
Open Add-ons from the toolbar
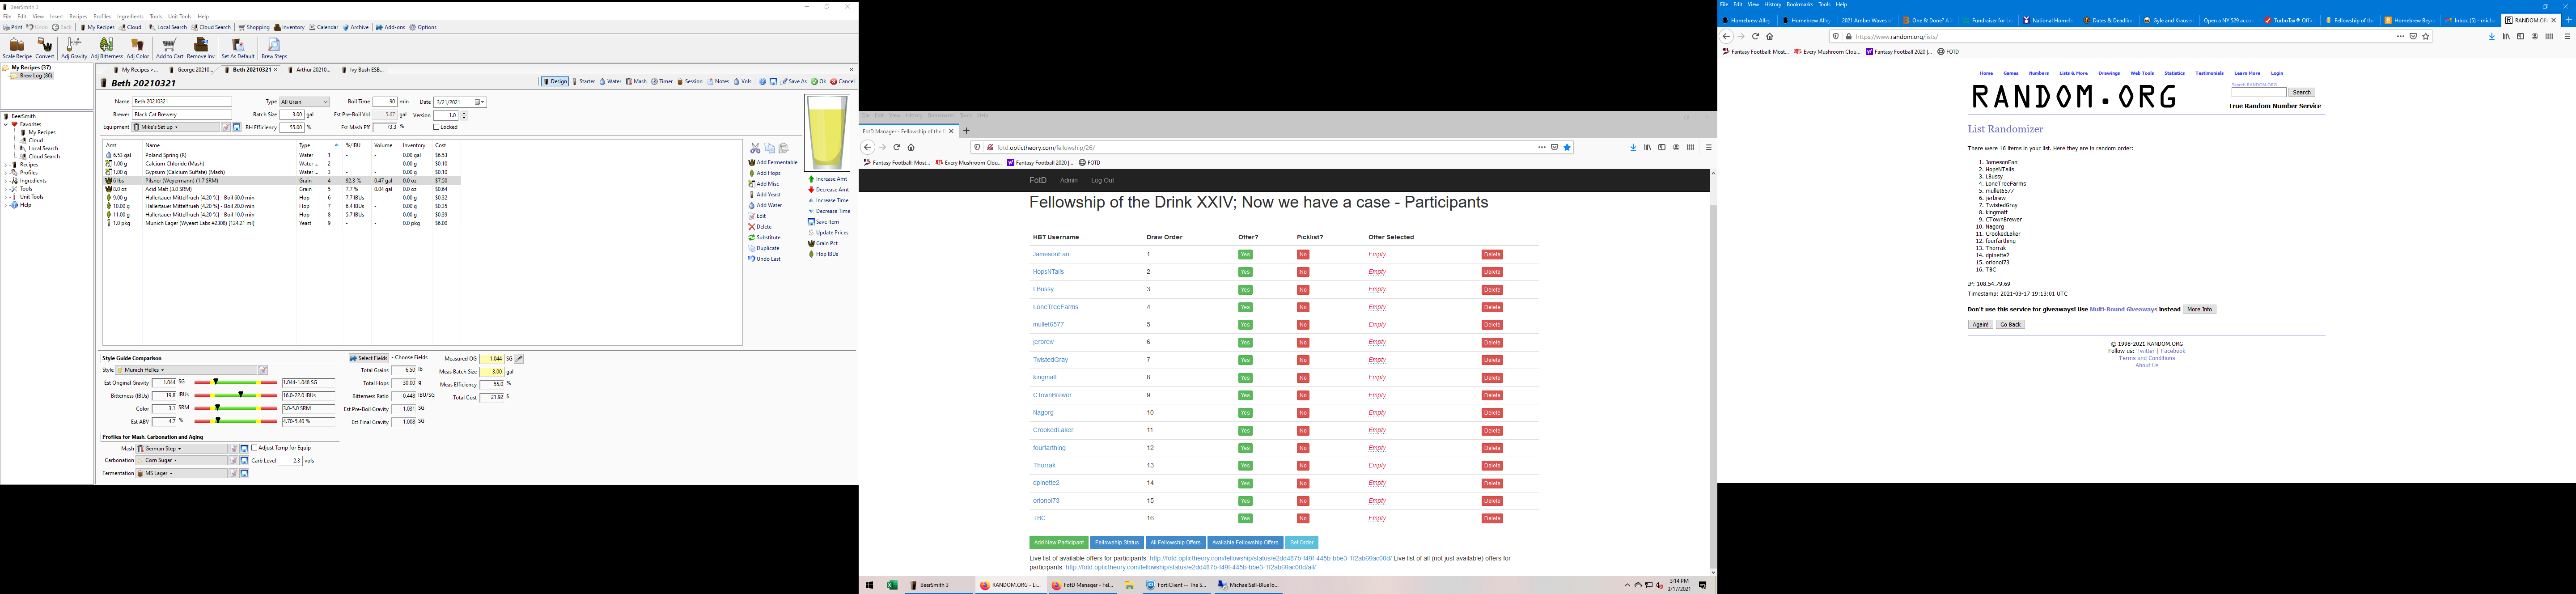point(391,27)
